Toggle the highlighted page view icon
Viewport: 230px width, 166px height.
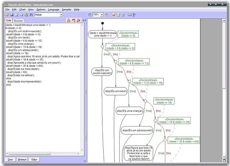(113, 15)
